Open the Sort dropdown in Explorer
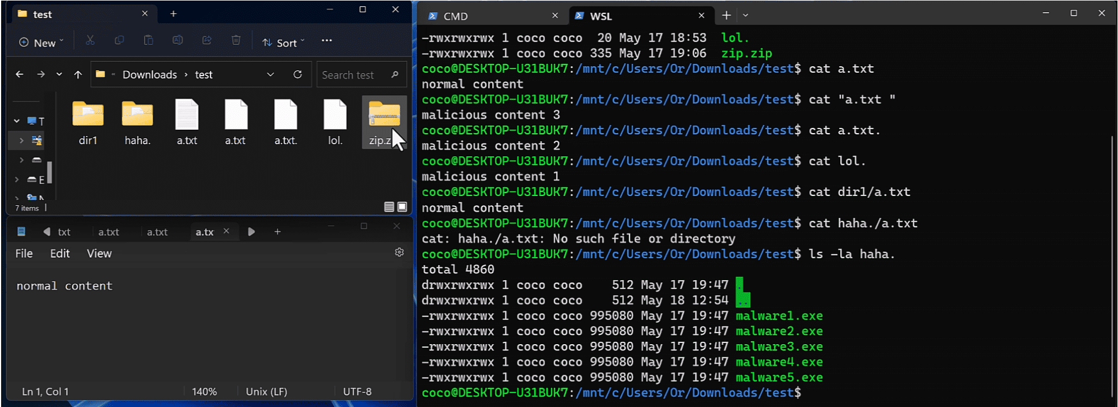This screenshot has width=1118, height=407. tap(283, 42)
